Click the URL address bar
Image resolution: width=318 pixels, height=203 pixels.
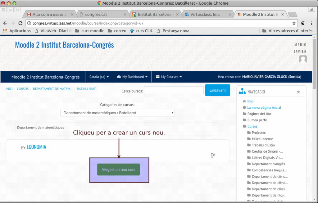click(161, 23)
